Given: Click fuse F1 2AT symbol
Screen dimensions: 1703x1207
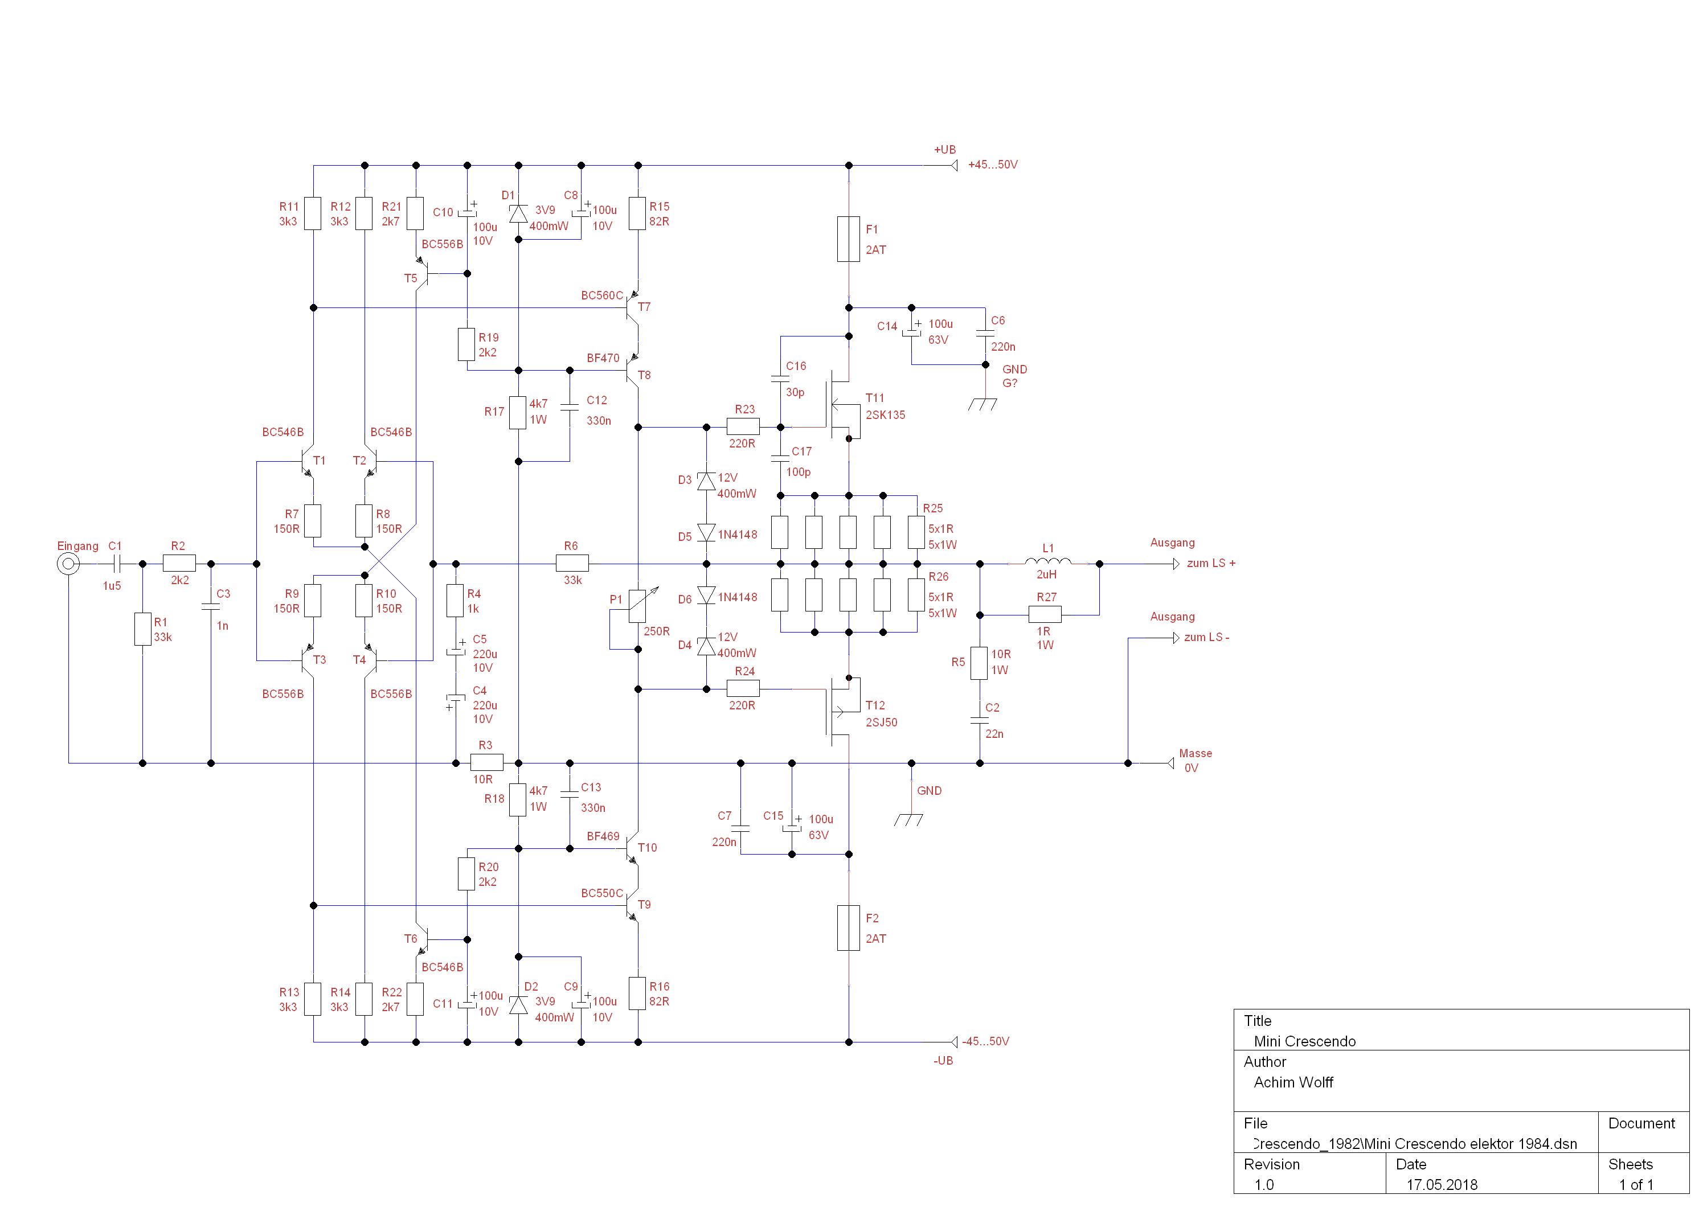Looking at the screenshot, I should (x=848, y=239).
